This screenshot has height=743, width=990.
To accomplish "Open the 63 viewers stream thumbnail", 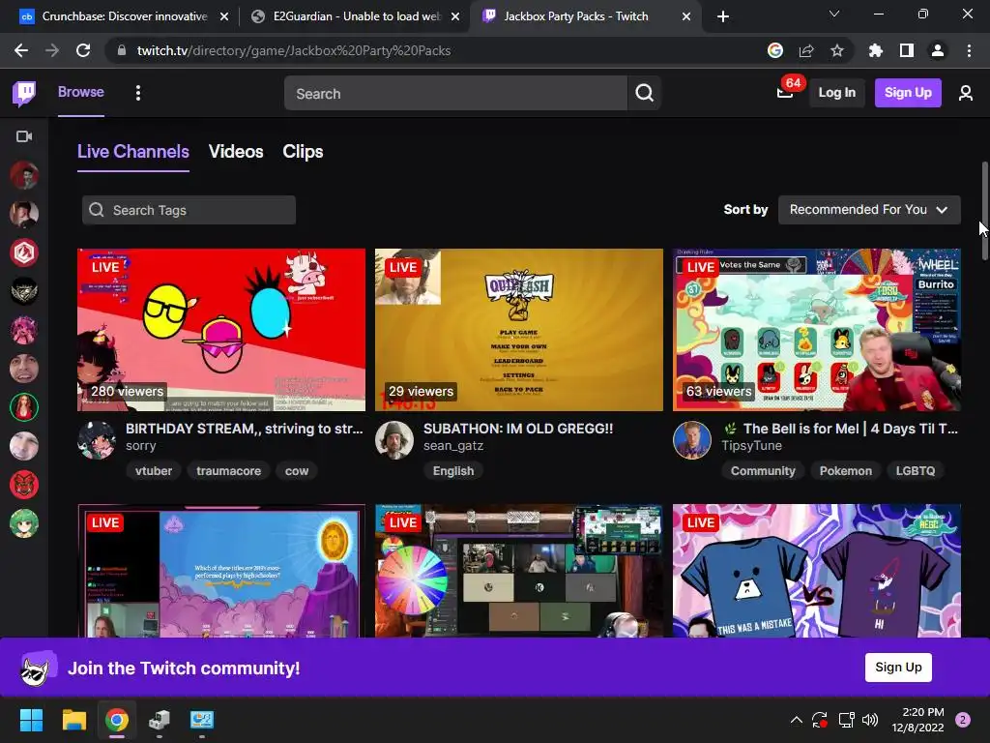I will tap(817, 330).
